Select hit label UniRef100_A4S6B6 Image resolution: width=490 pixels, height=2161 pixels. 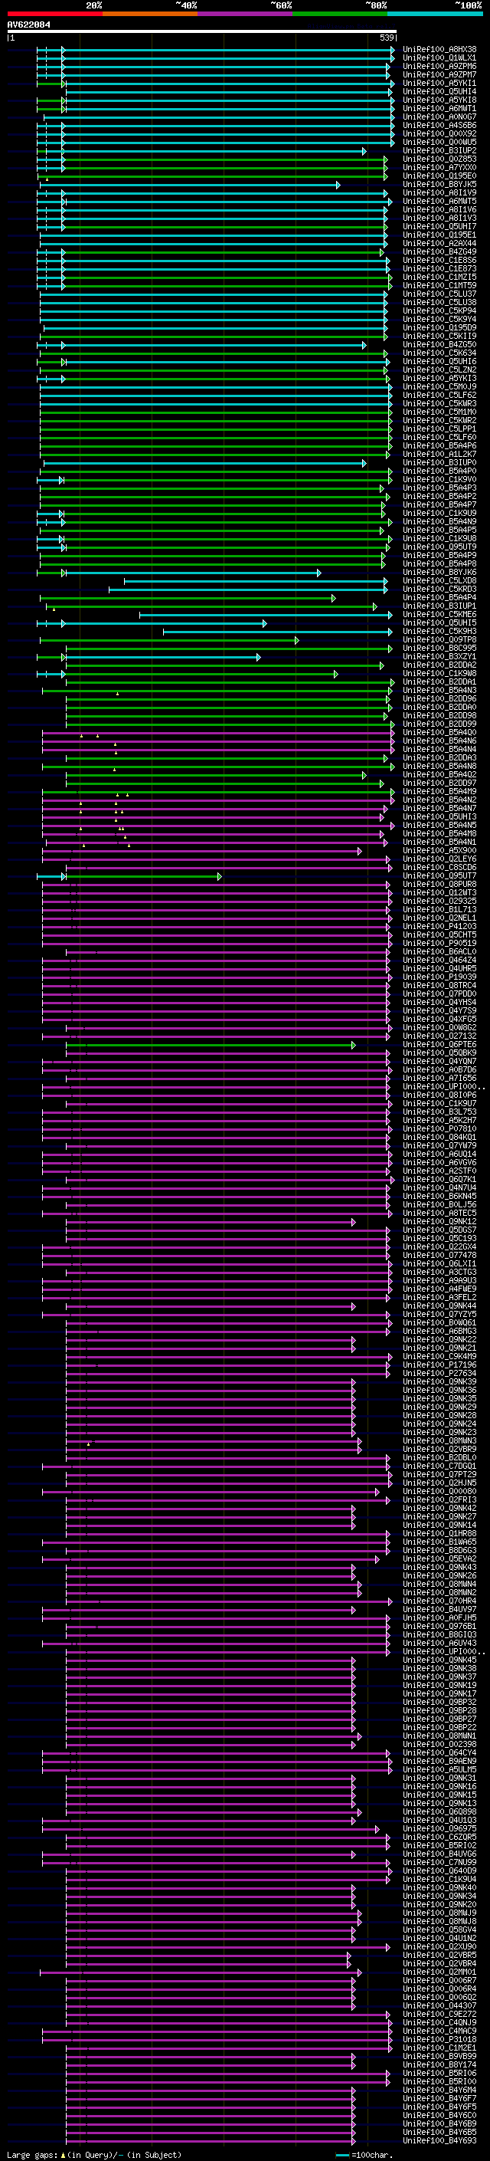(x=439, y=125)
